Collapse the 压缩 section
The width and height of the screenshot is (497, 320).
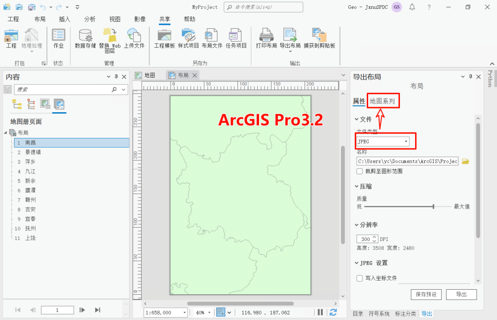pos(357,186)
